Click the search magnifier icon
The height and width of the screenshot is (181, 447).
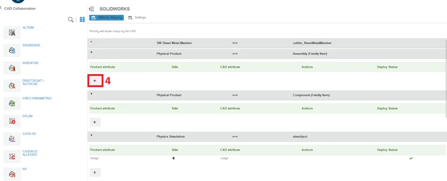70,19
